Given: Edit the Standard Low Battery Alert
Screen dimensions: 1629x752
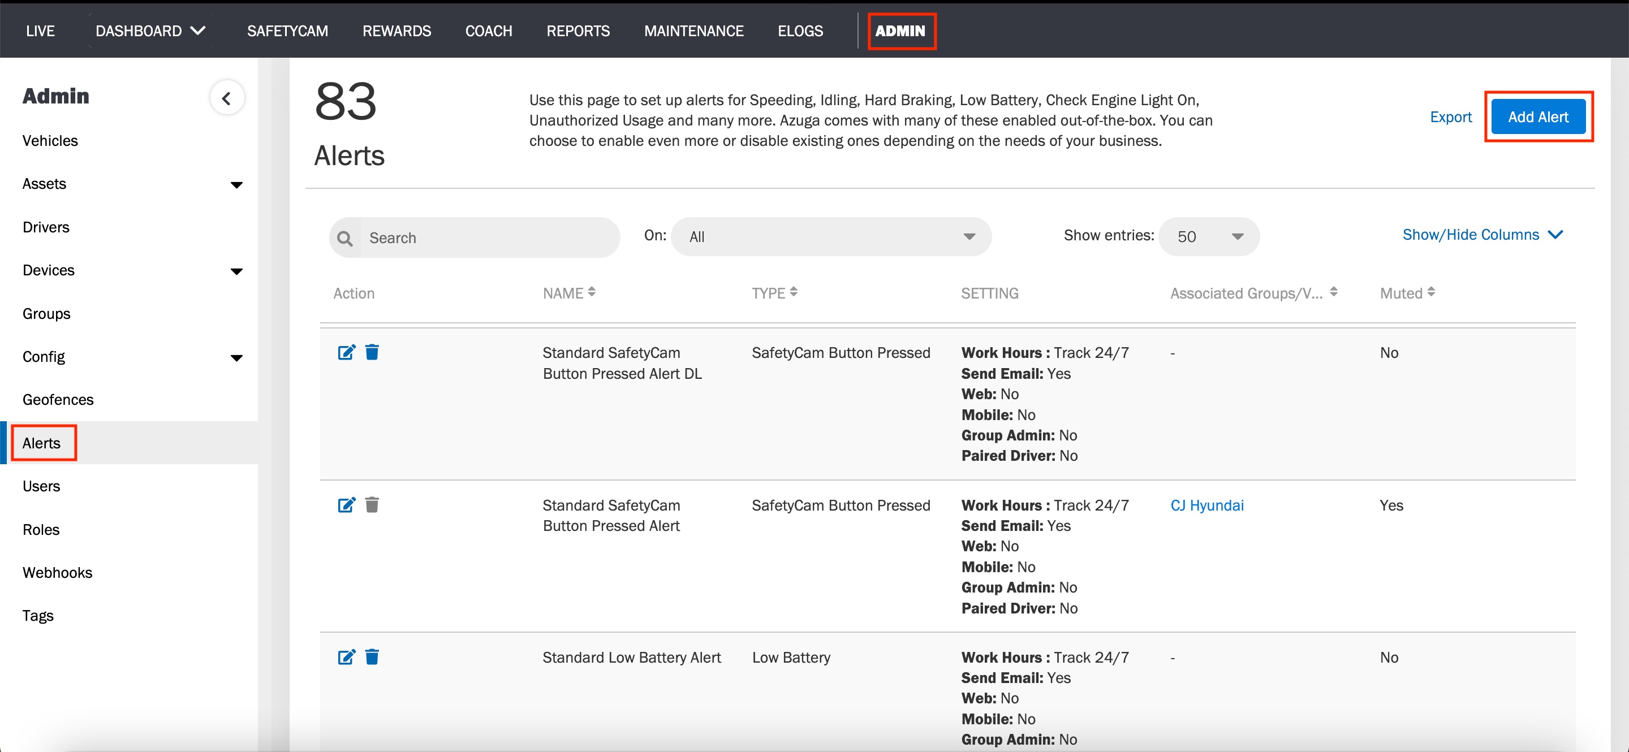Looking at the screenshot, I should (x=347, y=657).
